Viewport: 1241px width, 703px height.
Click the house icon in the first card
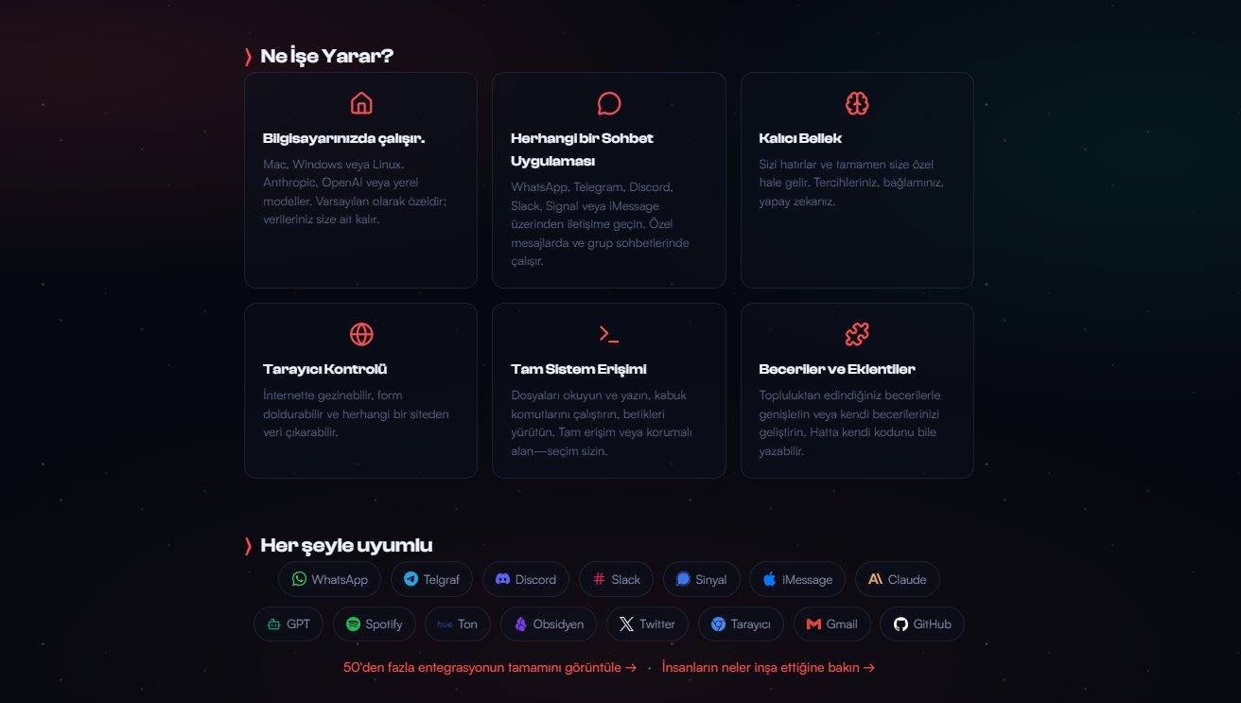coord(360,103)
